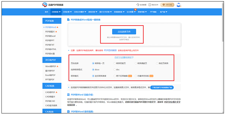226x114 pixels.
Task: Select PDF转PPT in sidebar
Action: pos(50,40)
